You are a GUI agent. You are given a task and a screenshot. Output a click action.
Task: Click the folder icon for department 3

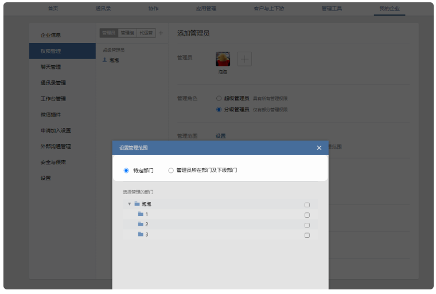pos(141,234)
